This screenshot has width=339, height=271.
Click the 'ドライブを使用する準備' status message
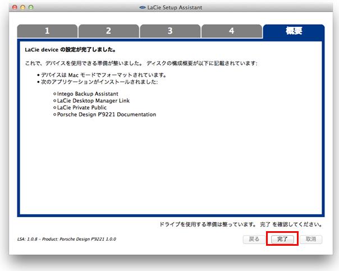click(x=241, y=224)
